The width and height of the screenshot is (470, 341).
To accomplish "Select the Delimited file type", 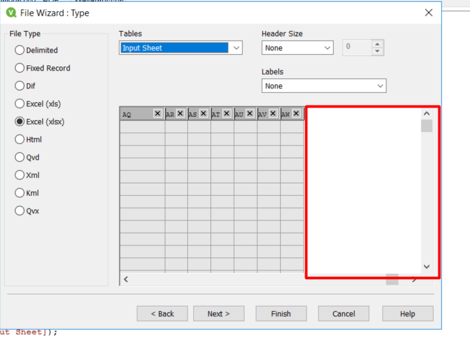I will (36, 50).
